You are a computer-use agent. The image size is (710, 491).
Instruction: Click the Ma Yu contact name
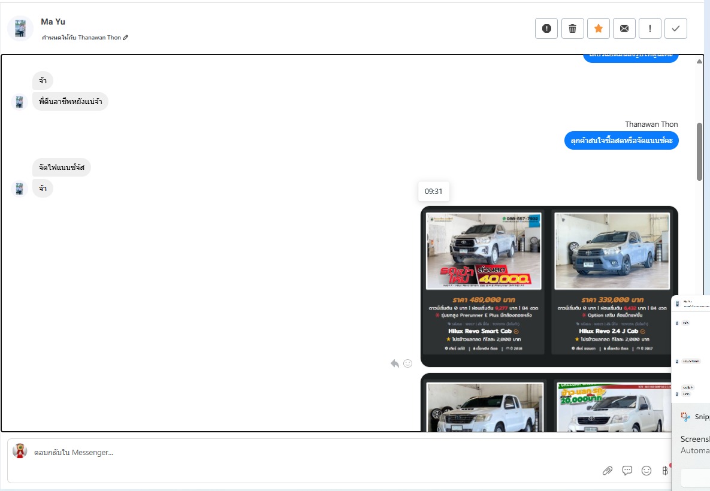point(53,22)
